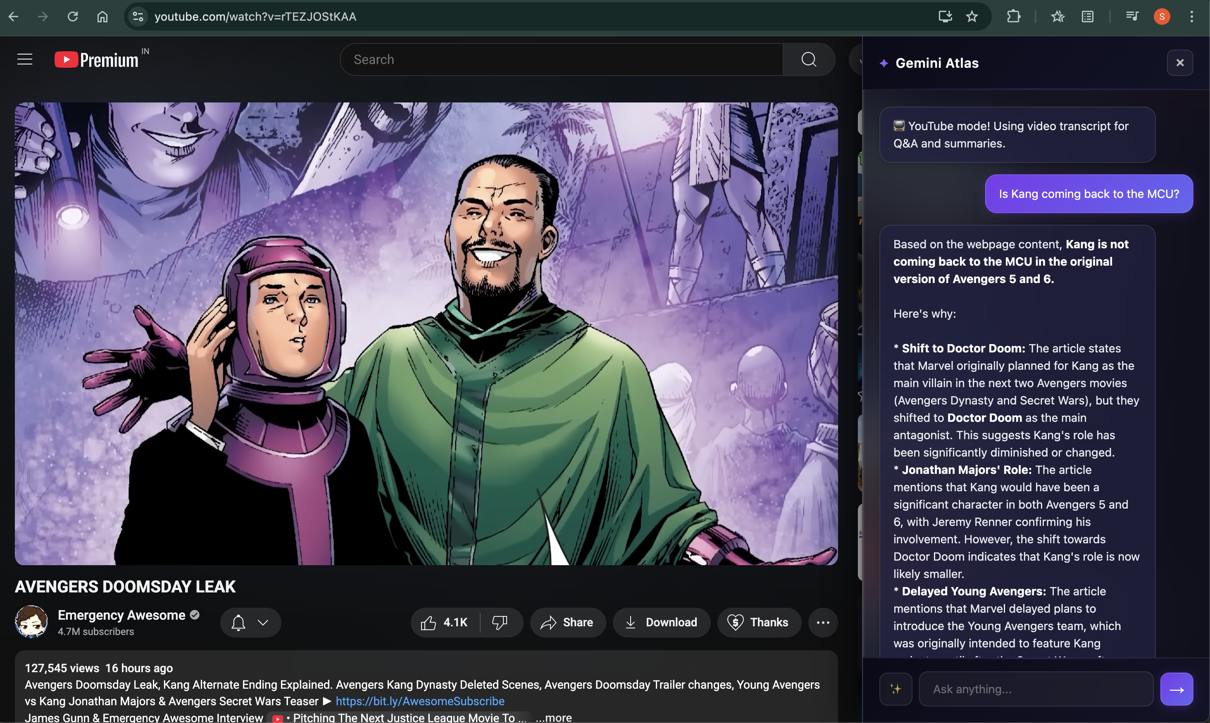
Task: Bookmark this page with star icon
Action: click(x=972, y=17)
